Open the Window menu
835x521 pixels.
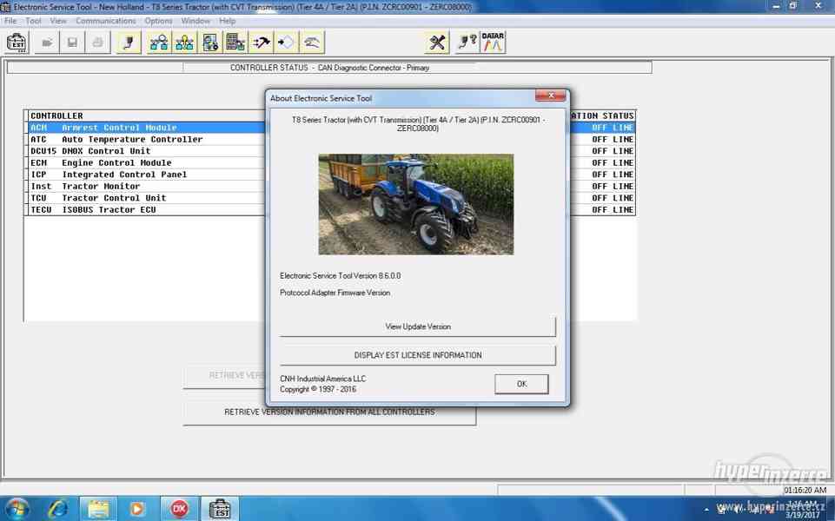[x=195, y=21]
